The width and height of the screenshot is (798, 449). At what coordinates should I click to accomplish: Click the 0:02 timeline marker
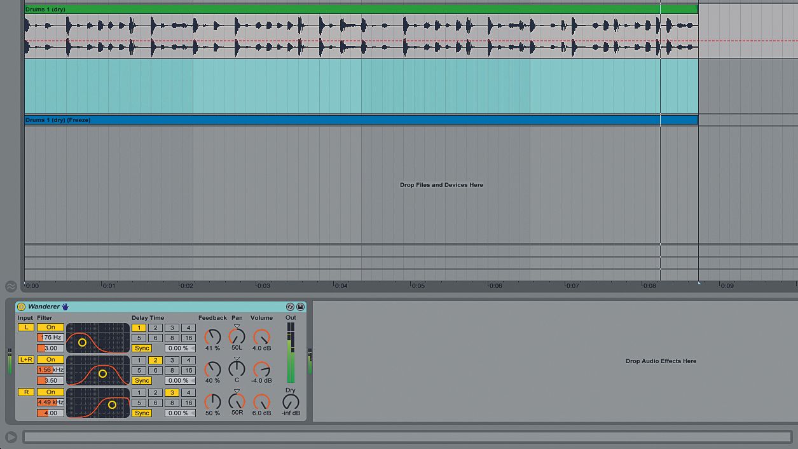pyautogui.click(x=186, y=286)
